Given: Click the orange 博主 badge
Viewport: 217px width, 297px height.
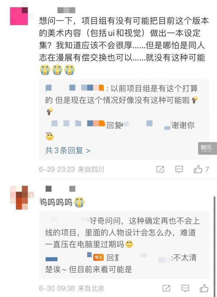Looking at the screenshot, I should [x=98, y=257].
